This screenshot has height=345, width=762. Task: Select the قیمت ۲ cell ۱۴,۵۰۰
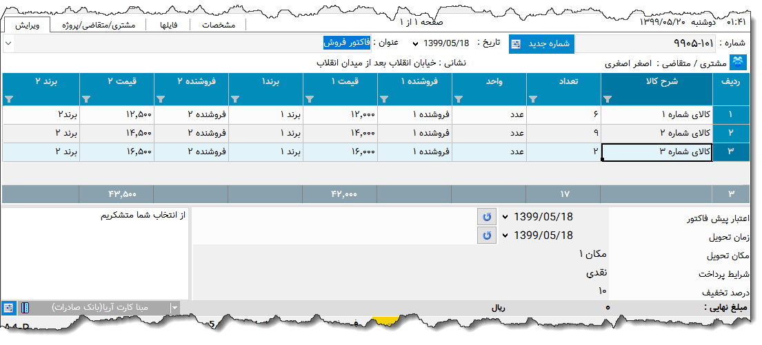click(x=117, y=134)
